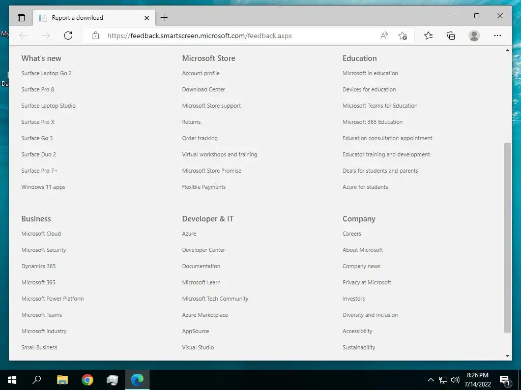Open the Surface Pro X link

[x=38, y=122]
